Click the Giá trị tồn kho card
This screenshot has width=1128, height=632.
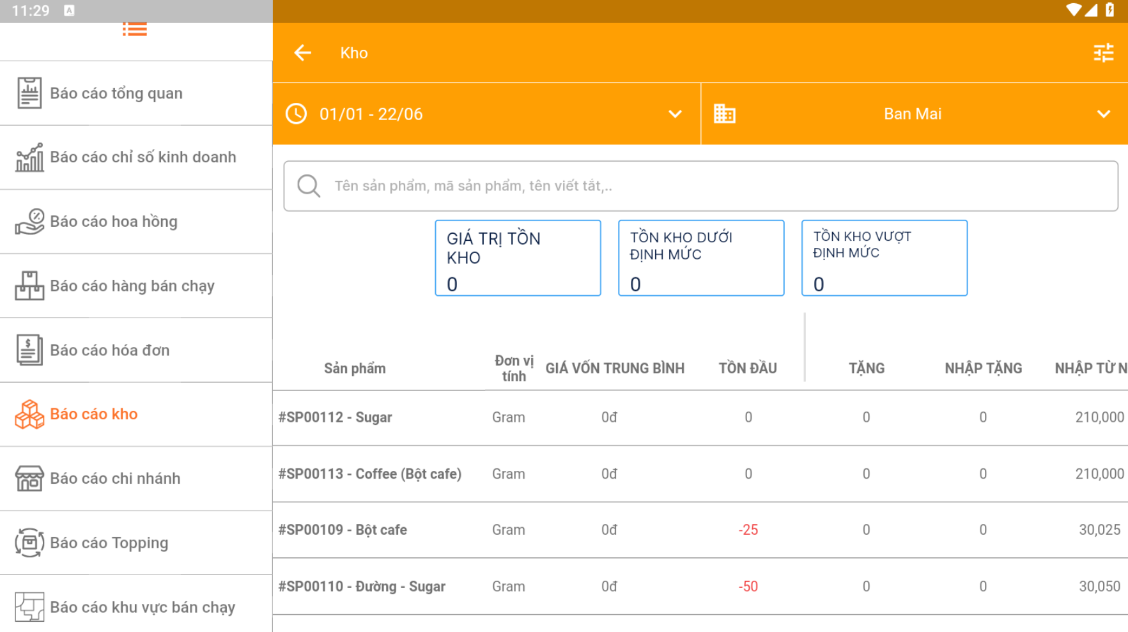pyautogui.click(x=518, y=258)
